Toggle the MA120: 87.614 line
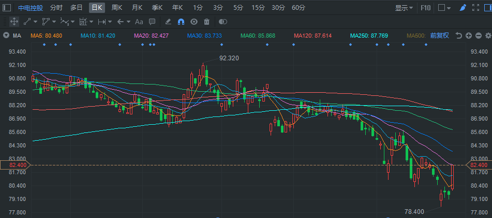Viewport: 492px width, 218px height. coord(313,36)
